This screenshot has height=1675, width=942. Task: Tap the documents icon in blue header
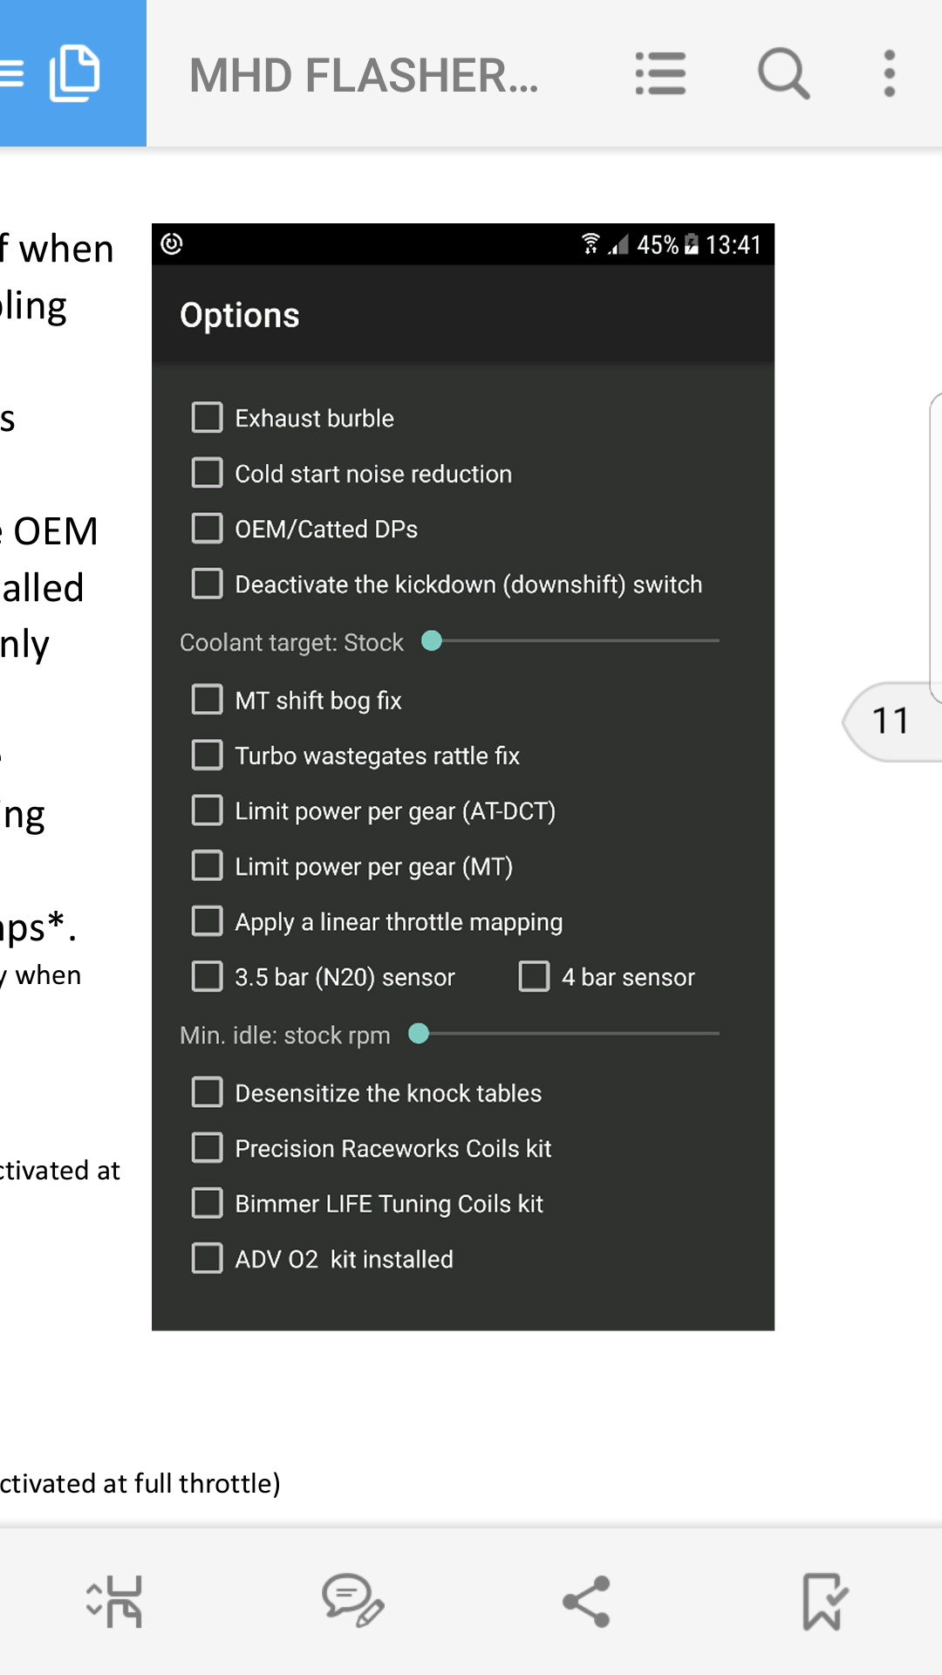(x=74, y=73)
